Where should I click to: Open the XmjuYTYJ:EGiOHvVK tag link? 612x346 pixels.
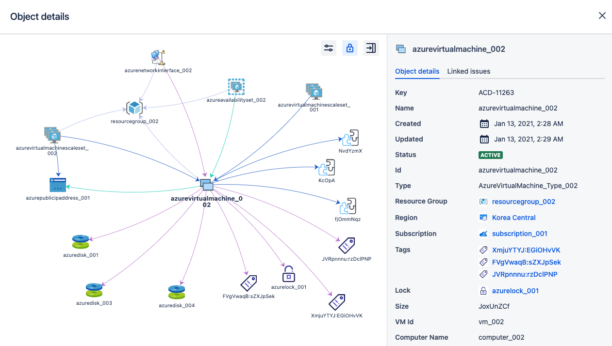pyautogui.click(x=526, y=250)
